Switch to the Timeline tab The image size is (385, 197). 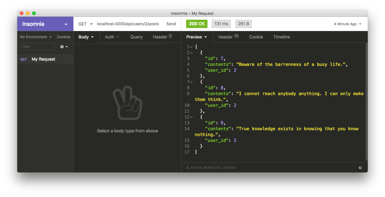(x=281, y=37)
